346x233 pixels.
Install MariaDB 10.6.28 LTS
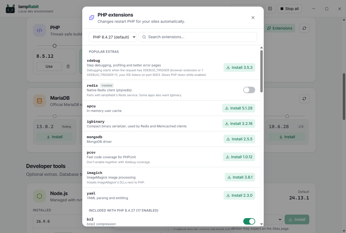pos(287,137)
